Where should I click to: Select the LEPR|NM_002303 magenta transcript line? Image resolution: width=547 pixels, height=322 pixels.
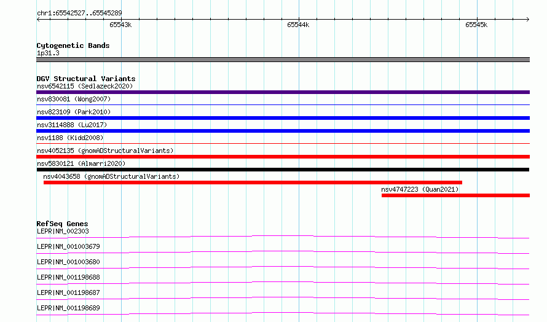pyautogui.click(x=283, y=237)
